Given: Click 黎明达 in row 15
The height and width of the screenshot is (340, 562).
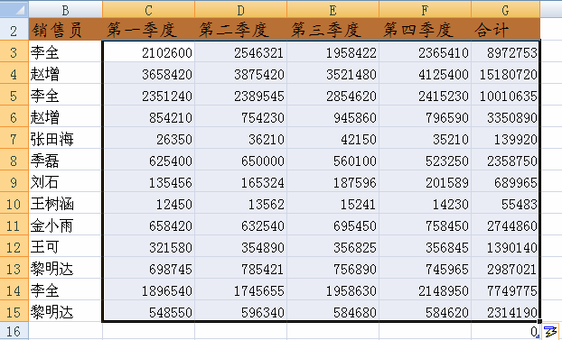Looking at the screenshot, I should (52, 312).
